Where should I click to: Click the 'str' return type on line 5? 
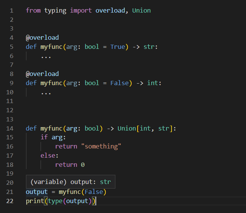point(149,47)
